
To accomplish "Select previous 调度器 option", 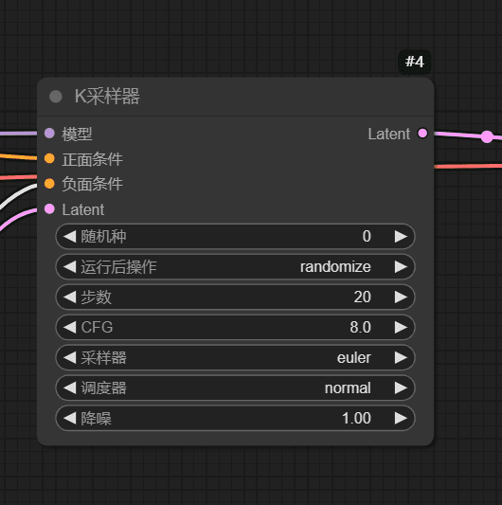I will (69, 388).
